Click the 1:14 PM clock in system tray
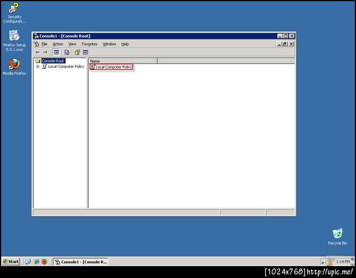The width and height of the screenshot is (356, 278). pyautogui.click(x=343, y=262)
